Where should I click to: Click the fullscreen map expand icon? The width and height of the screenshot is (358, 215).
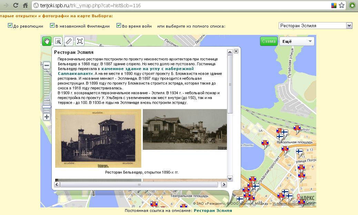80,41
